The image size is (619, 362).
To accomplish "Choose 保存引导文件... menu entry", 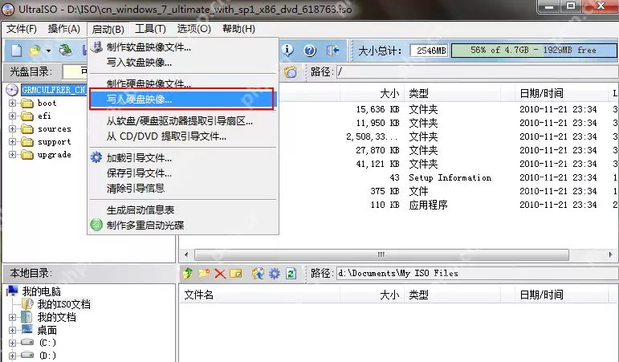I will 183,173.
